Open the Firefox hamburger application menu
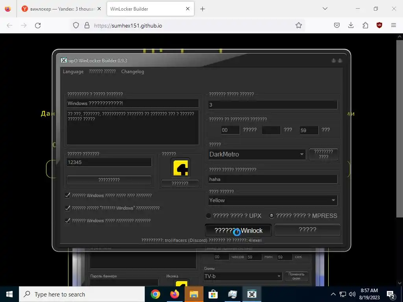The image size is (403, 302). tap(394, 25)
